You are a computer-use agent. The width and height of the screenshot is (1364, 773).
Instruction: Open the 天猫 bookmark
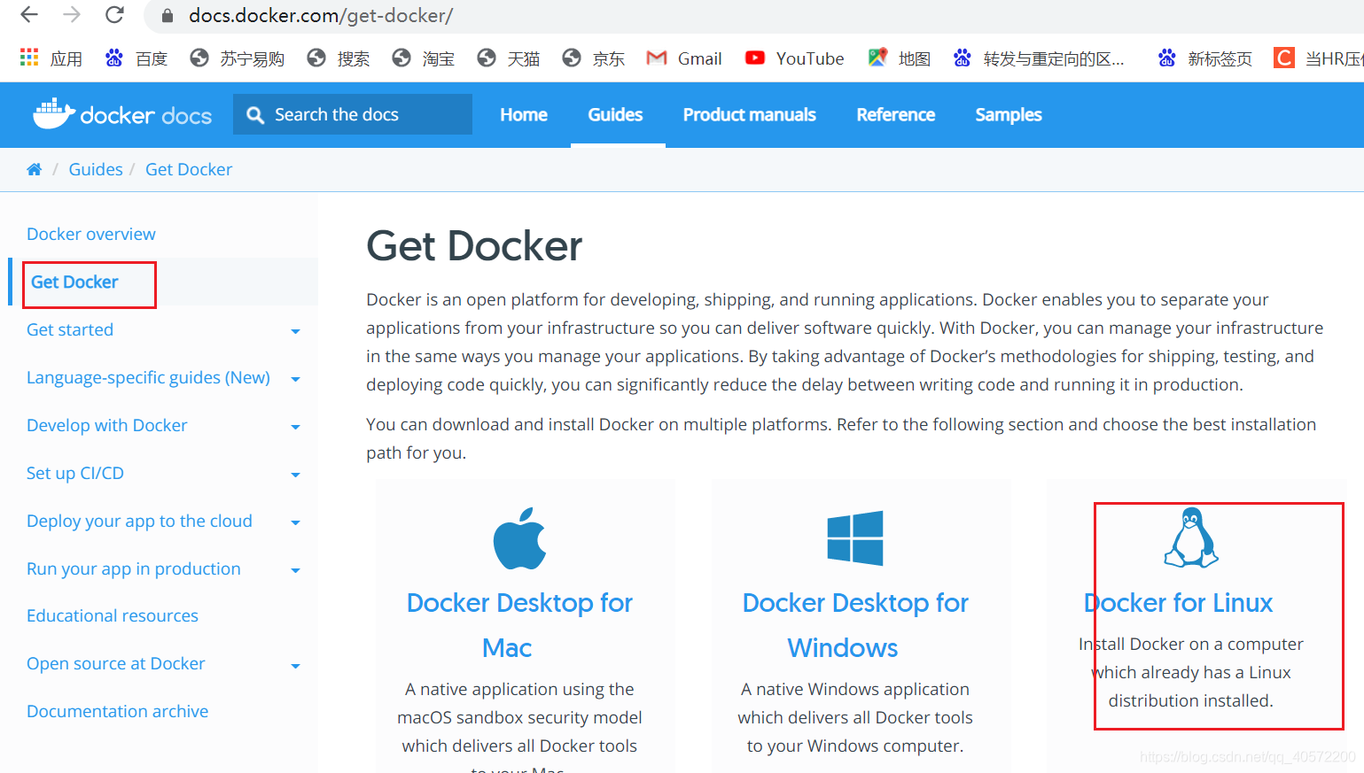click(508, 58)
